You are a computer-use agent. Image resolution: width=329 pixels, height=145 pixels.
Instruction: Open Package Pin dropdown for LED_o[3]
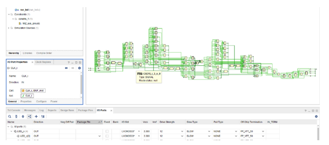(99, 136)
